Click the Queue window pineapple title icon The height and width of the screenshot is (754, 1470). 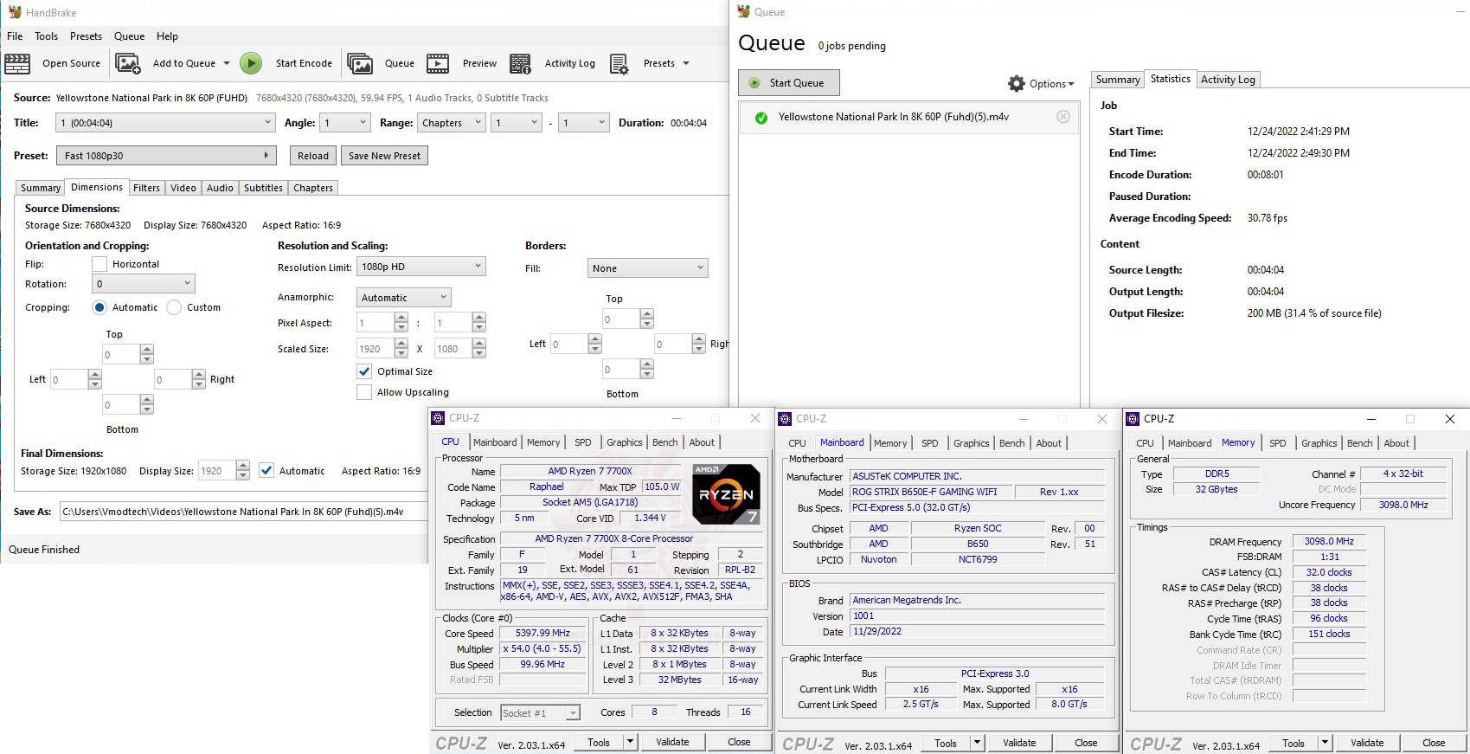click(x=744, y=11)
